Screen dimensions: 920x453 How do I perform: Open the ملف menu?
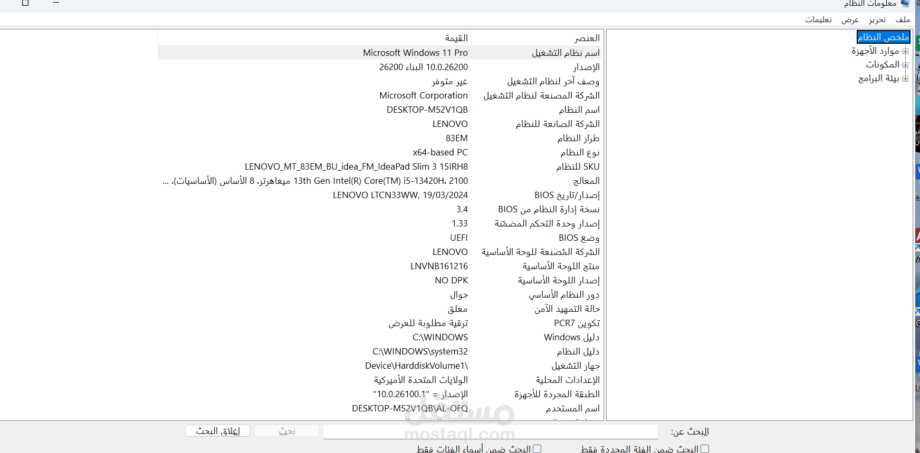[x=903, y=19]
